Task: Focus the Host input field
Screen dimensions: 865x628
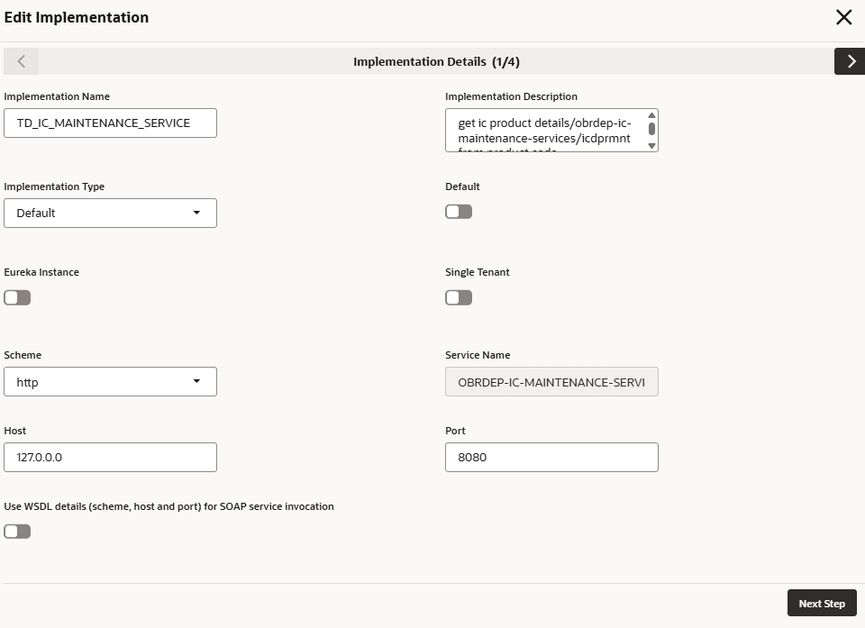Action: click(110, 458)
